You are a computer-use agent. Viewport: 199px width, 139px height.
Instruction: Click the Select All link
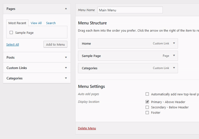tap(13, 44)
